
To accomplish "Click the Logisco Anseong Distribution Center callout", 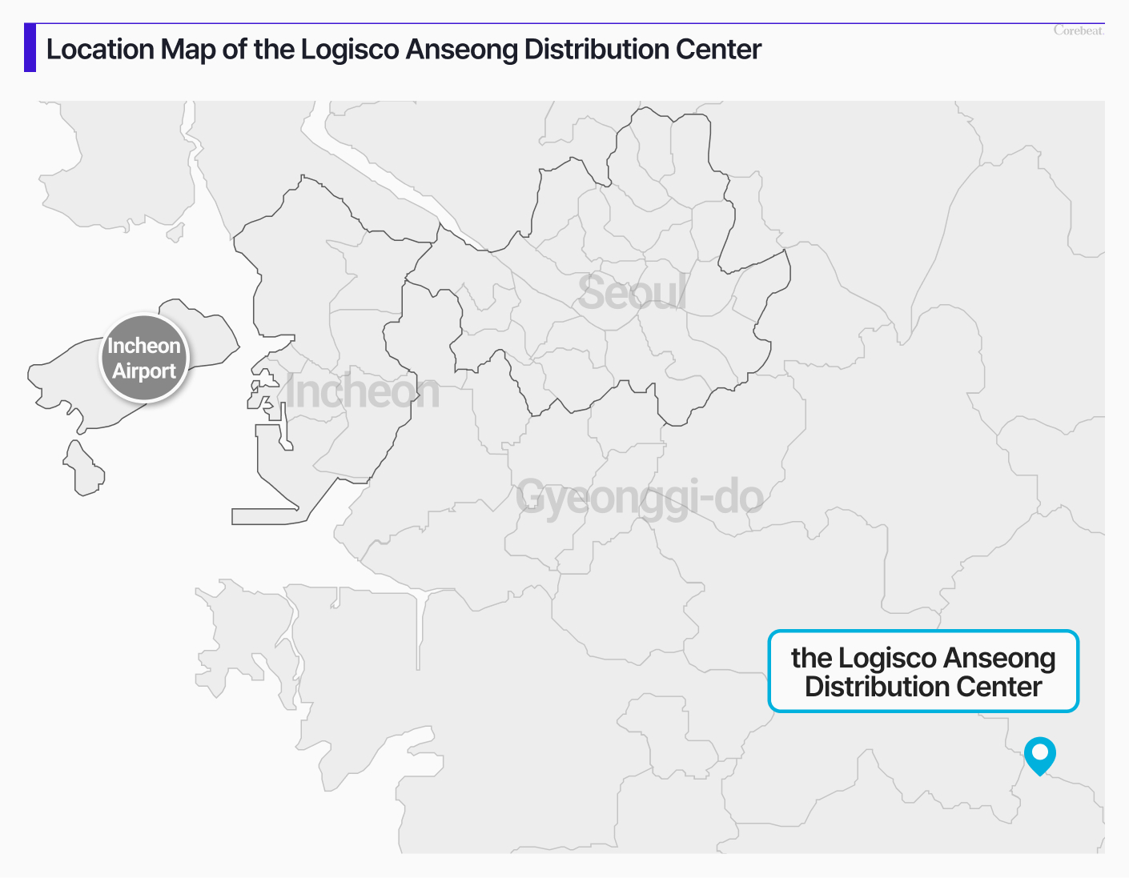I will click(x=923, y=672).
